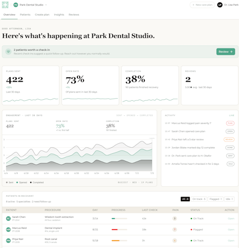239x248 pixels.
Task: Click the heart icon in check-in banner
Action: click(8, 52)
